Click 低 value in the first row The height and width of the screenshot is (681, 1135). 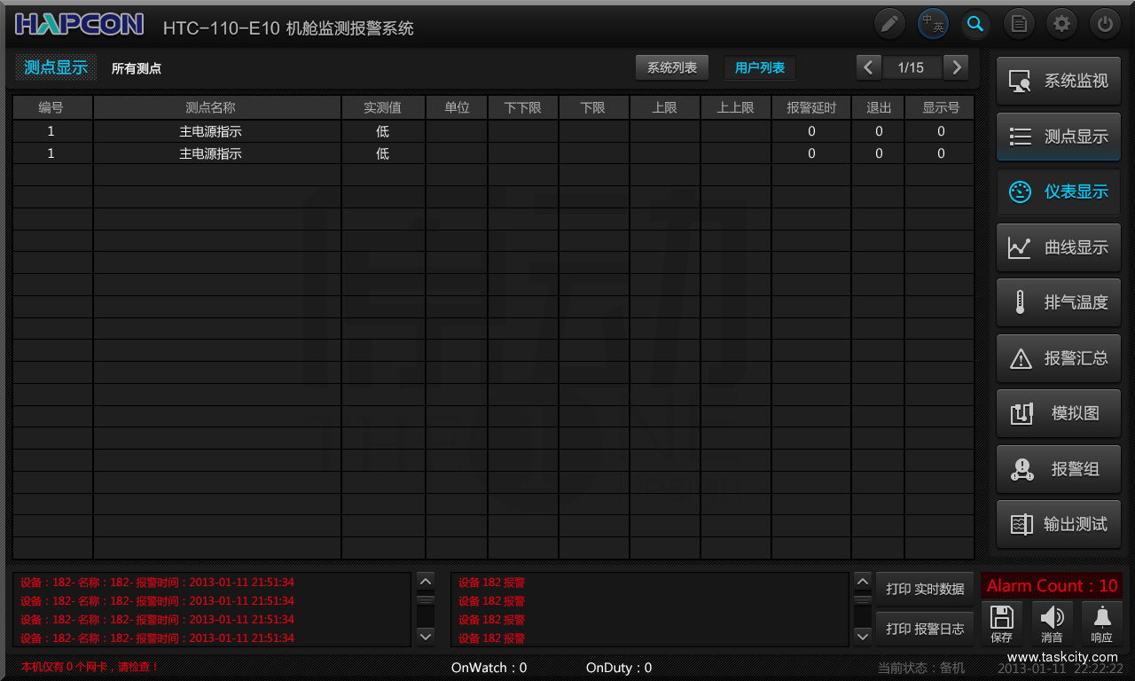[x=383, y=131]
